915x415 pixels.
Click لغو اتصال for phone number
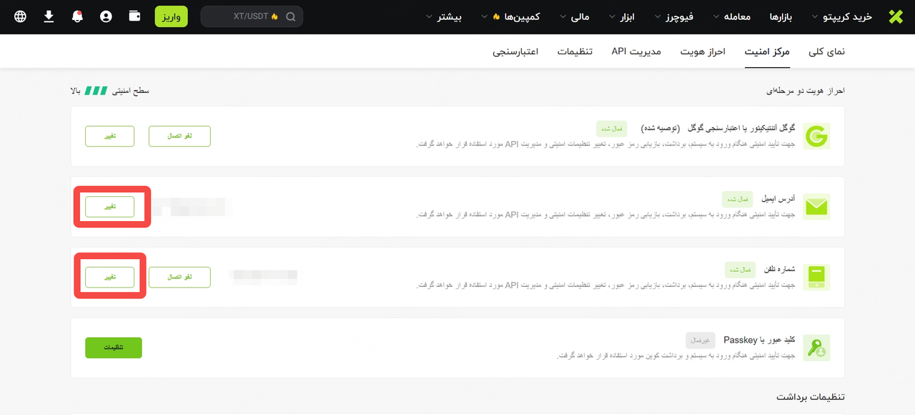179,277
